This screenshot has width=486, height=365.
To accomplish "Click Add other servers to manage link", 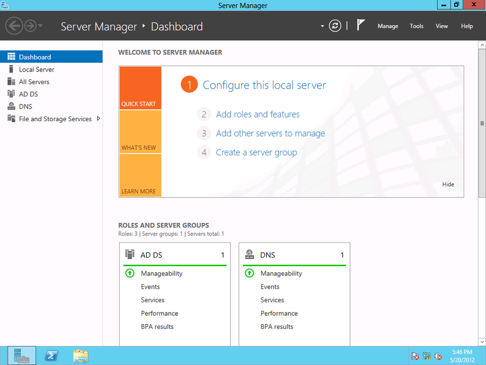I will point(270,133).
